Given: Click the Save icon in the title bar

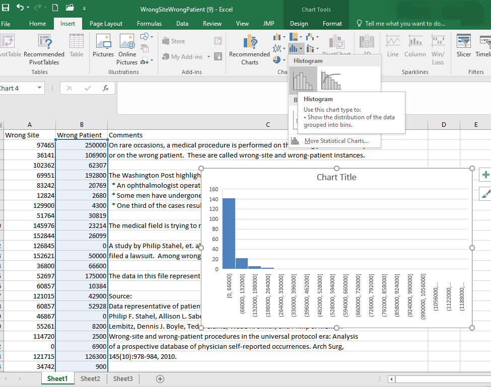Looking at the screenshot, I should (x=6, y=8).
